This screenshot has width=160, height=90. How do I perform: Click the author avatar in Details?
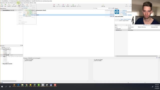(117, 12)
